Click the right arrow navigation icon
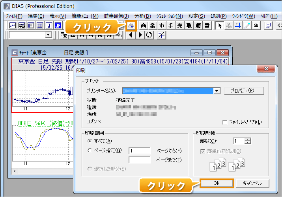This screenshot has width=282, height=197. pos(140,35)
